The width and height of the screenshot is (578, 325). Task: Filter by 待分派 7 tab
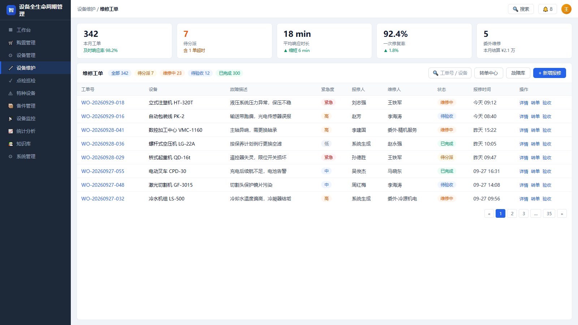click(146, 73)
